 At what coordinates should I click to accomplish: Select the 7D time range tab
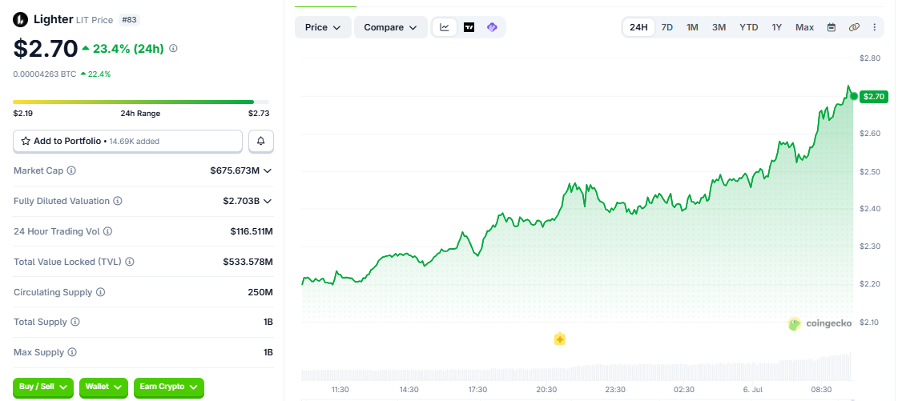(x=667, y=27)
